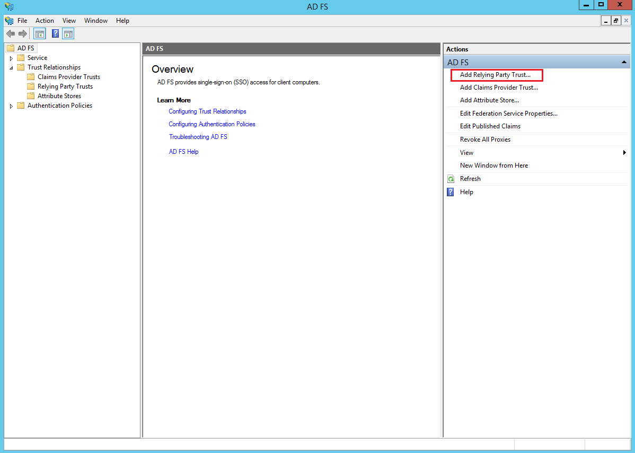Open the Window menu

tap(96, 21)
